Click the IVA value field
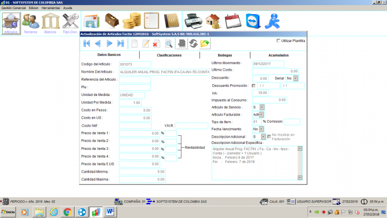The width and height of the screenshot is (387, 218). click(x=260, y=93)
